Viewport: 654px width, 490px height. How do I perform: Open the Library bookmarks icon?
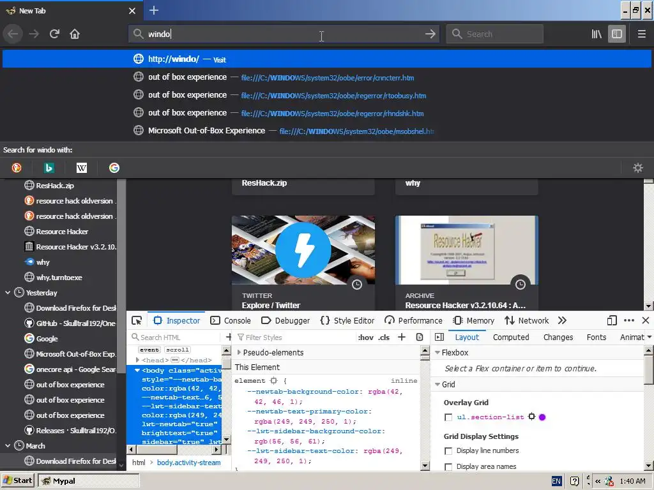pos(597,34)
